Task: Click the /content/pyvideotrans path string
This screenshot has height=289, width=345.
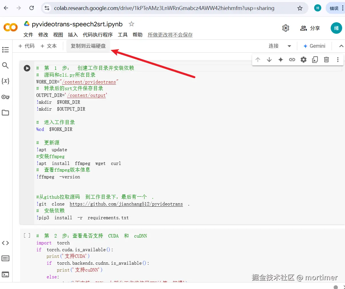Action: (x=89, y=82)
